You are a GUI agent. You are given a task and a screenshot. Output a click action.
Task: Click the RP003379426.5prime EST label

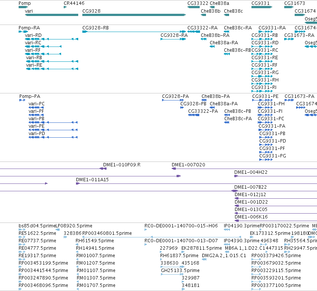pyautogui.click(x=276, y=256)
